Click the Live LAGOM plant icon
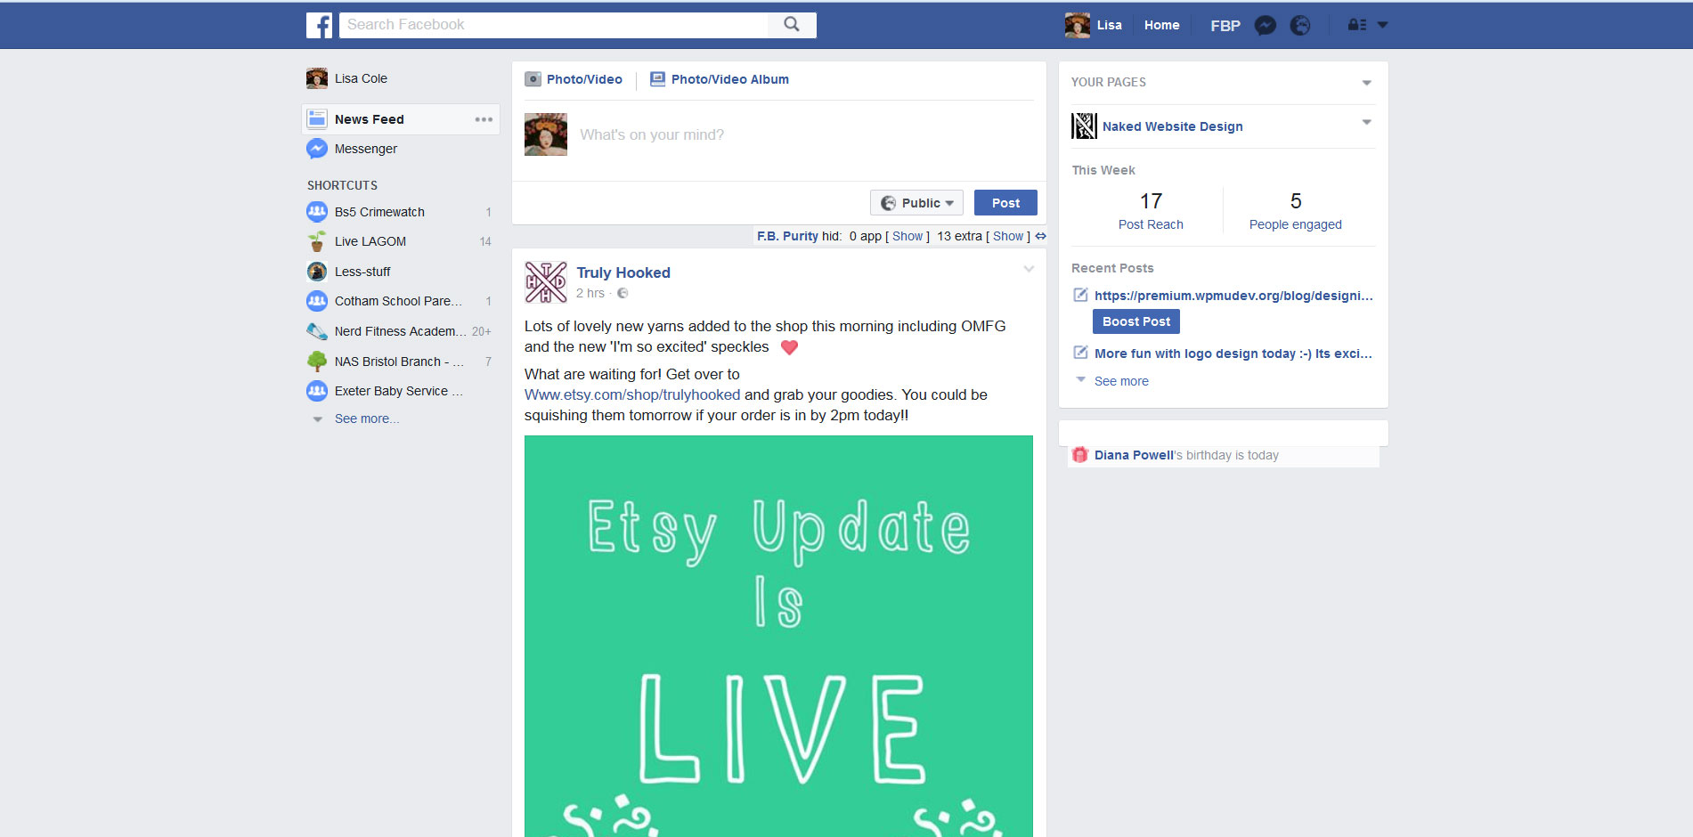 [x=317, y=241]
